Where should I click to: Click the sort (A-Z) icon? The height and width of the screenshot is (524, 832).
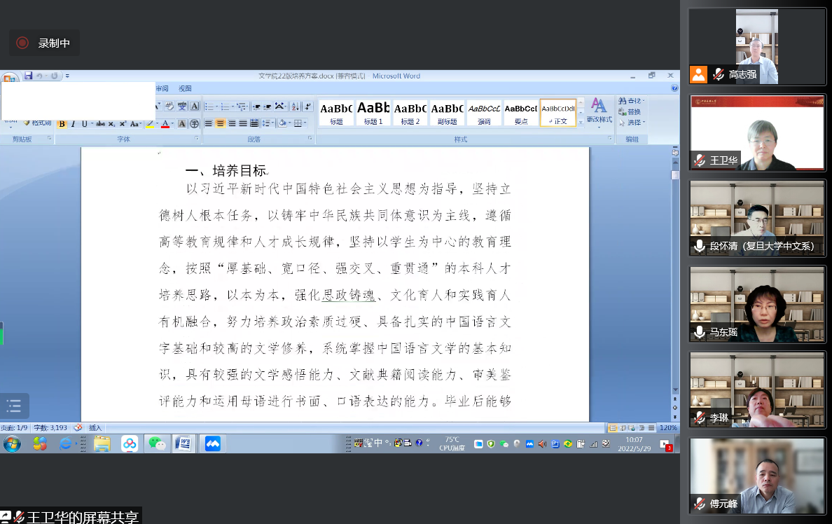coord(296,106)
